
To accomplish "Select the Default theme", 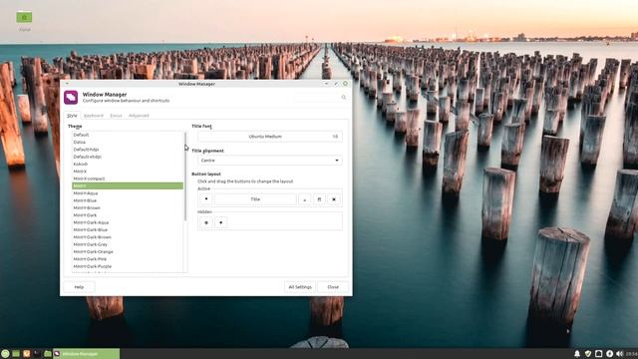I will 128,135.
